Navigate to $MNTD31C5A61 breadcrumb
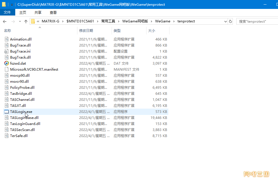278x181 pixels. [x=80, y=21]
